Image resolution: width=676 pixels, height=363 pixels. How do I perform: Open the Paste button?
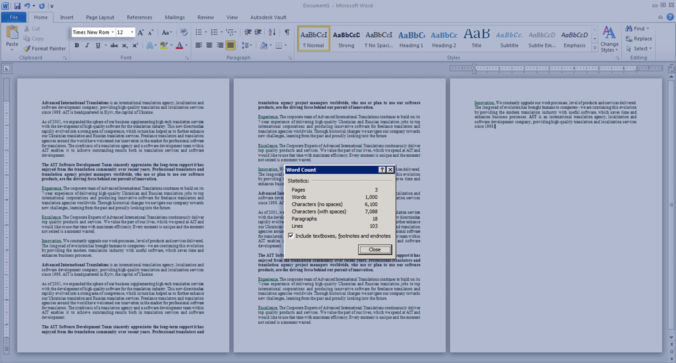click(x=12, y=37)
